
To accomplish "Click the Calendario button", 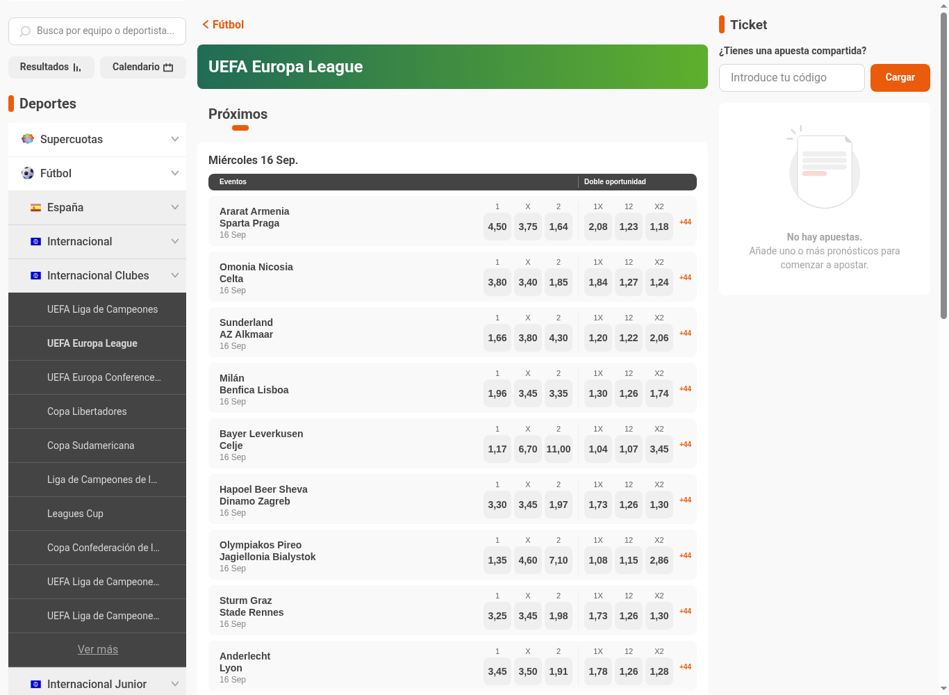I will (143, 67).
